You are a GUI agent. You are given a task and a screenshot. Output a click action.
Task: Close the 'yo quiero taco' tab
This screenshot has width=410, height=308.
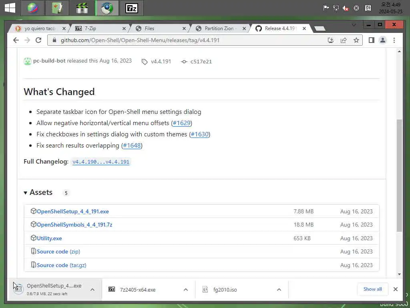click(64, 28)
